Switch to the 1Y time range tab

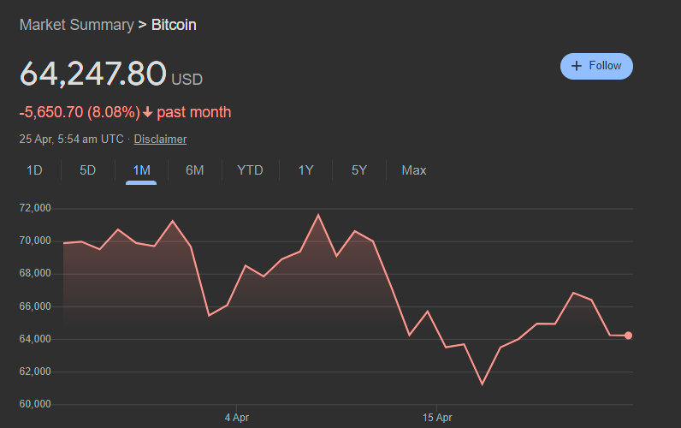305,170
